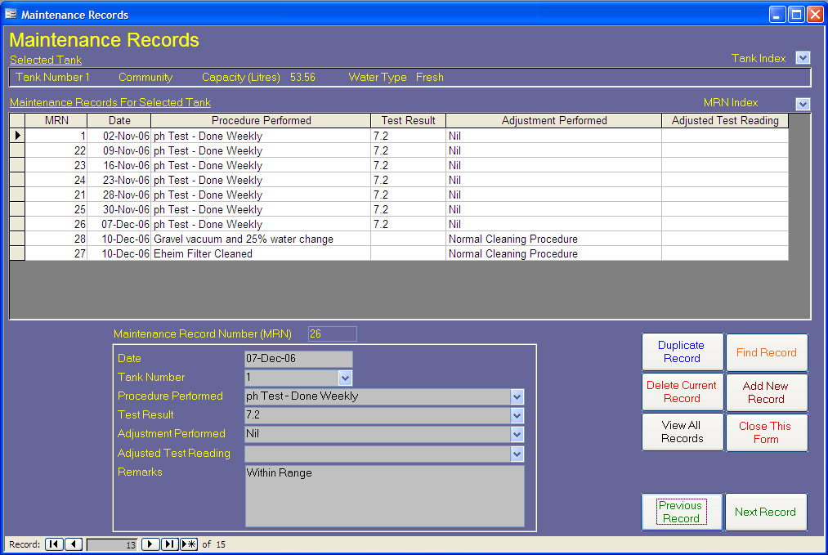Viewport: 828px width, 555px height.
Task: Click the Capacity value 53.56
Action: tap(302, 77)
